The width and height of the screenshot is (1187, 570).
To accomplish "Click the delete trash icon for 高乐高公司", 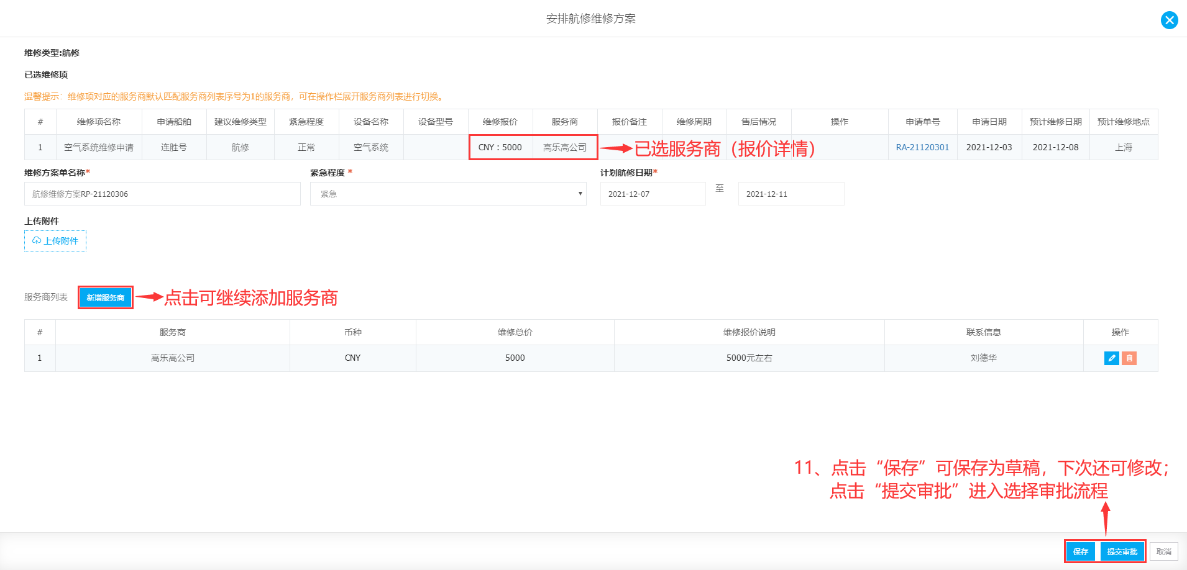I will [1129, 358].
